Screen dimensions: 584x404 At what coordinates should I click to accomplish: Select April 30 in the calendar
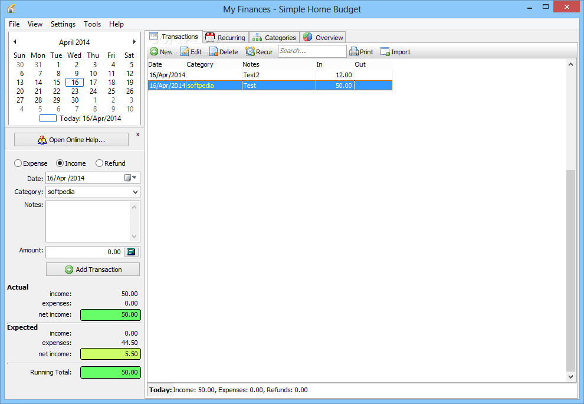point(75,100)
